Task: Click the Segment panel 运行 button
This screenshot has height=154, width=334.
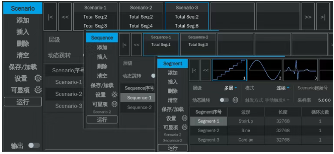Action: [x=173, y=148]
